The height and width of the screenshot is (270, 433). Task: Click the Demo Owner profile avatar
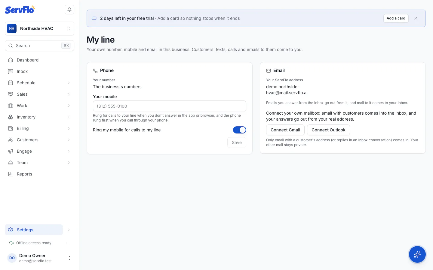point(12,258)
